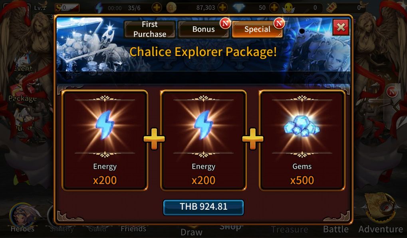The width and height of the screenshot is (407, 238).
Task: Tap the blue diamond currency icon
Action: (239, 8)
